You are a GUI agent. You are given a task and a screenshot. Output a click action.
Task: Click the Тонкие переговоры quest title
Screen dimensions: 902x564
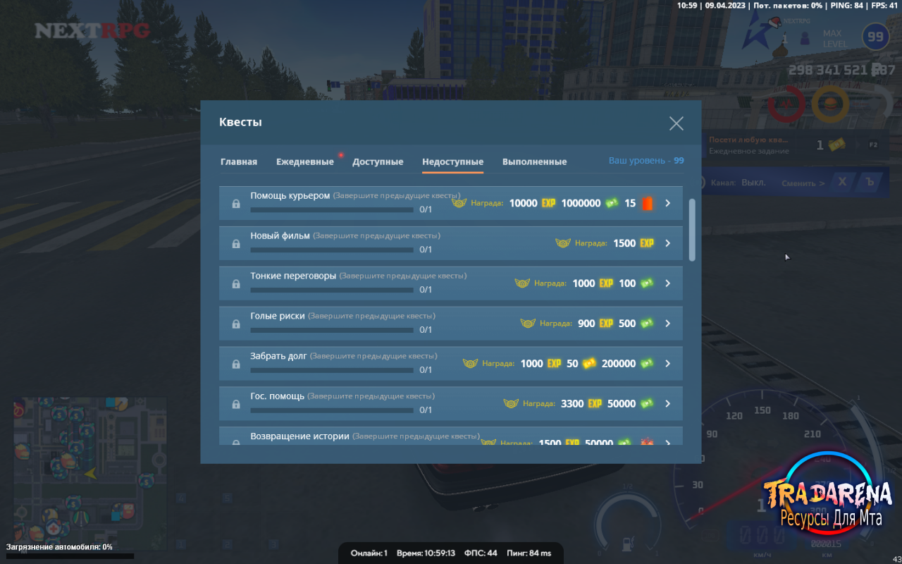click(293, 276)
